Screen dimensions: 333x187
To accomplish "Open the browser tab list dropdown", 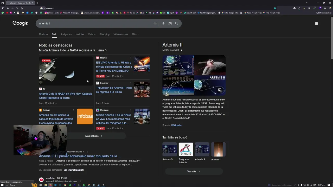I will point(307,3).
